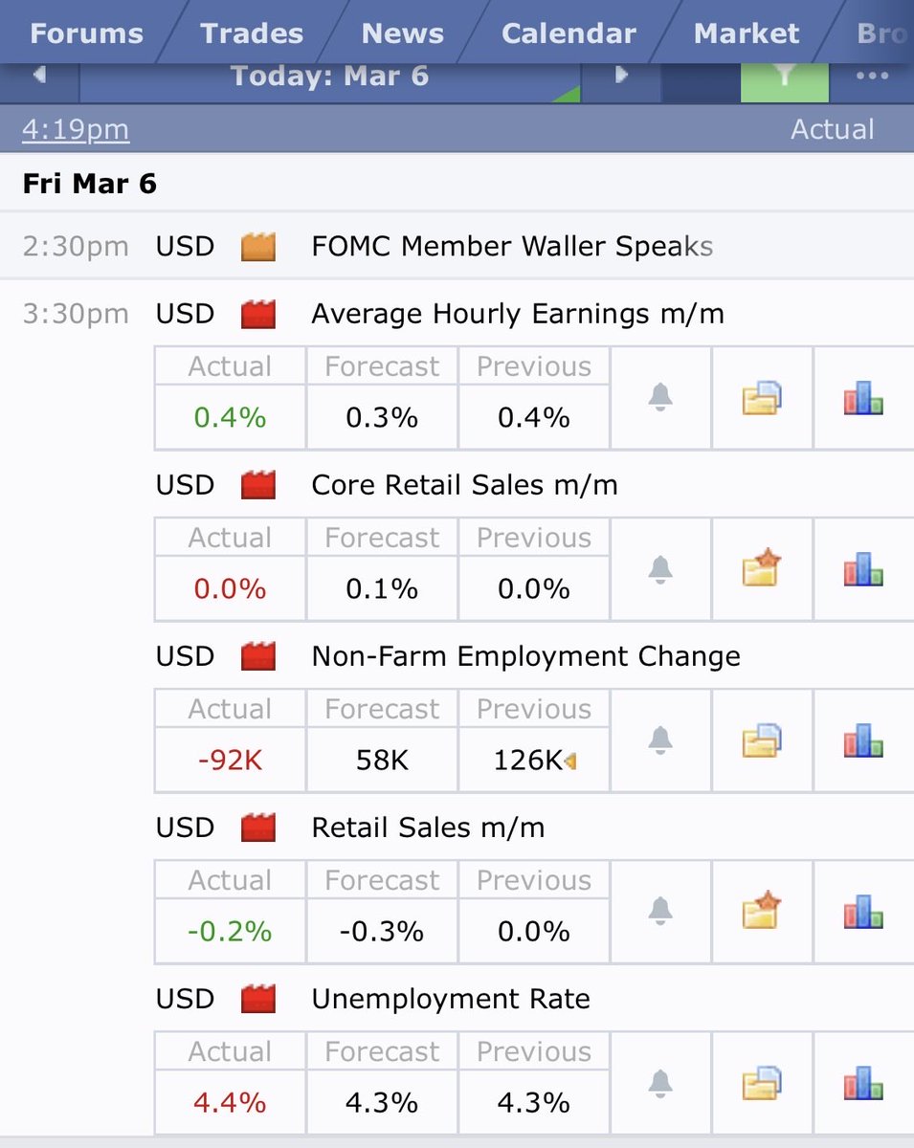The image size is (914, 1148).
Task: Click the 2:30pm event time
Action: pos(76,247)
